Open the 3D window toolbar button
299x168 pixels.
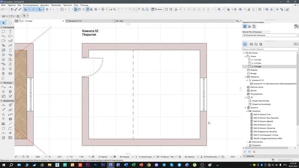pos(157,9)
